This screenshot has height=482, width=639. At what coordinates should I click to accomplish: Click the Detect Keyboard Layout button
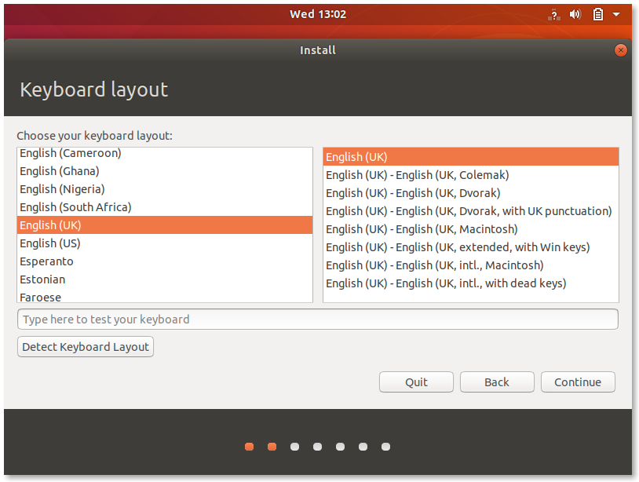86,347
